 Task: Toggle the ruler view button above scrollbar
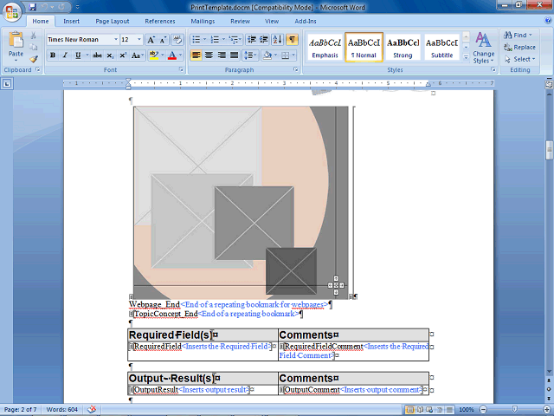549,83
